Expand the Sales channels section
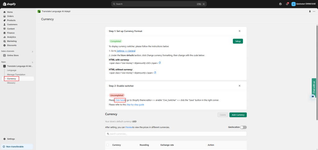This screenshot has height=150, width=318. 32,51
